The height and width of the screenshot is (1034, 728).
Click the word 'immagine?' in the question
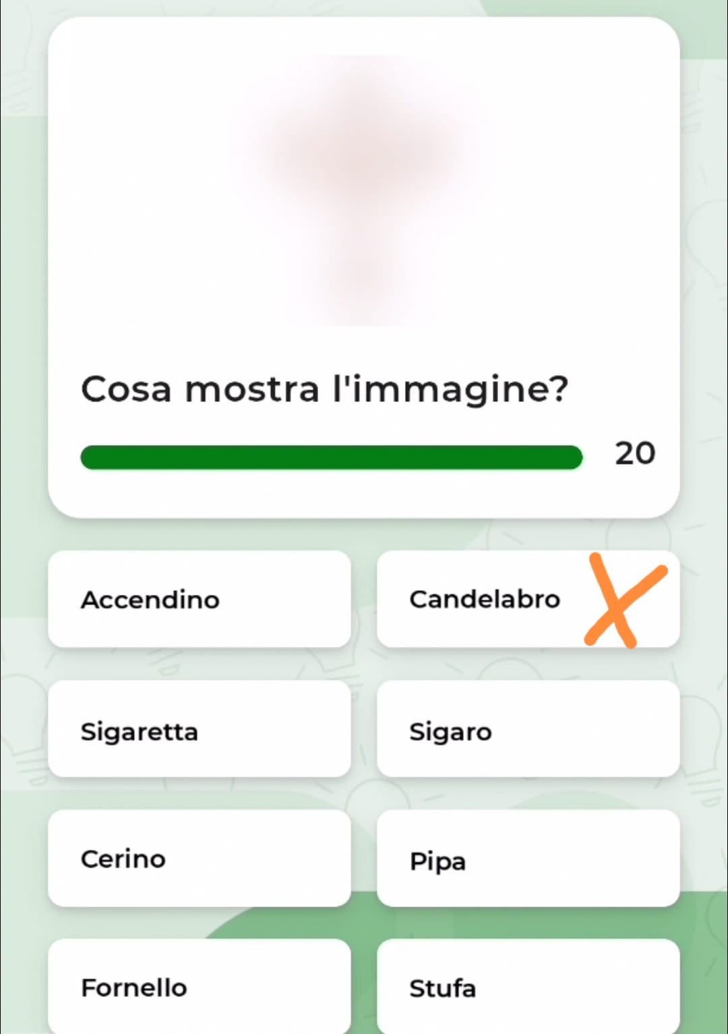click(x=460, y=389)
